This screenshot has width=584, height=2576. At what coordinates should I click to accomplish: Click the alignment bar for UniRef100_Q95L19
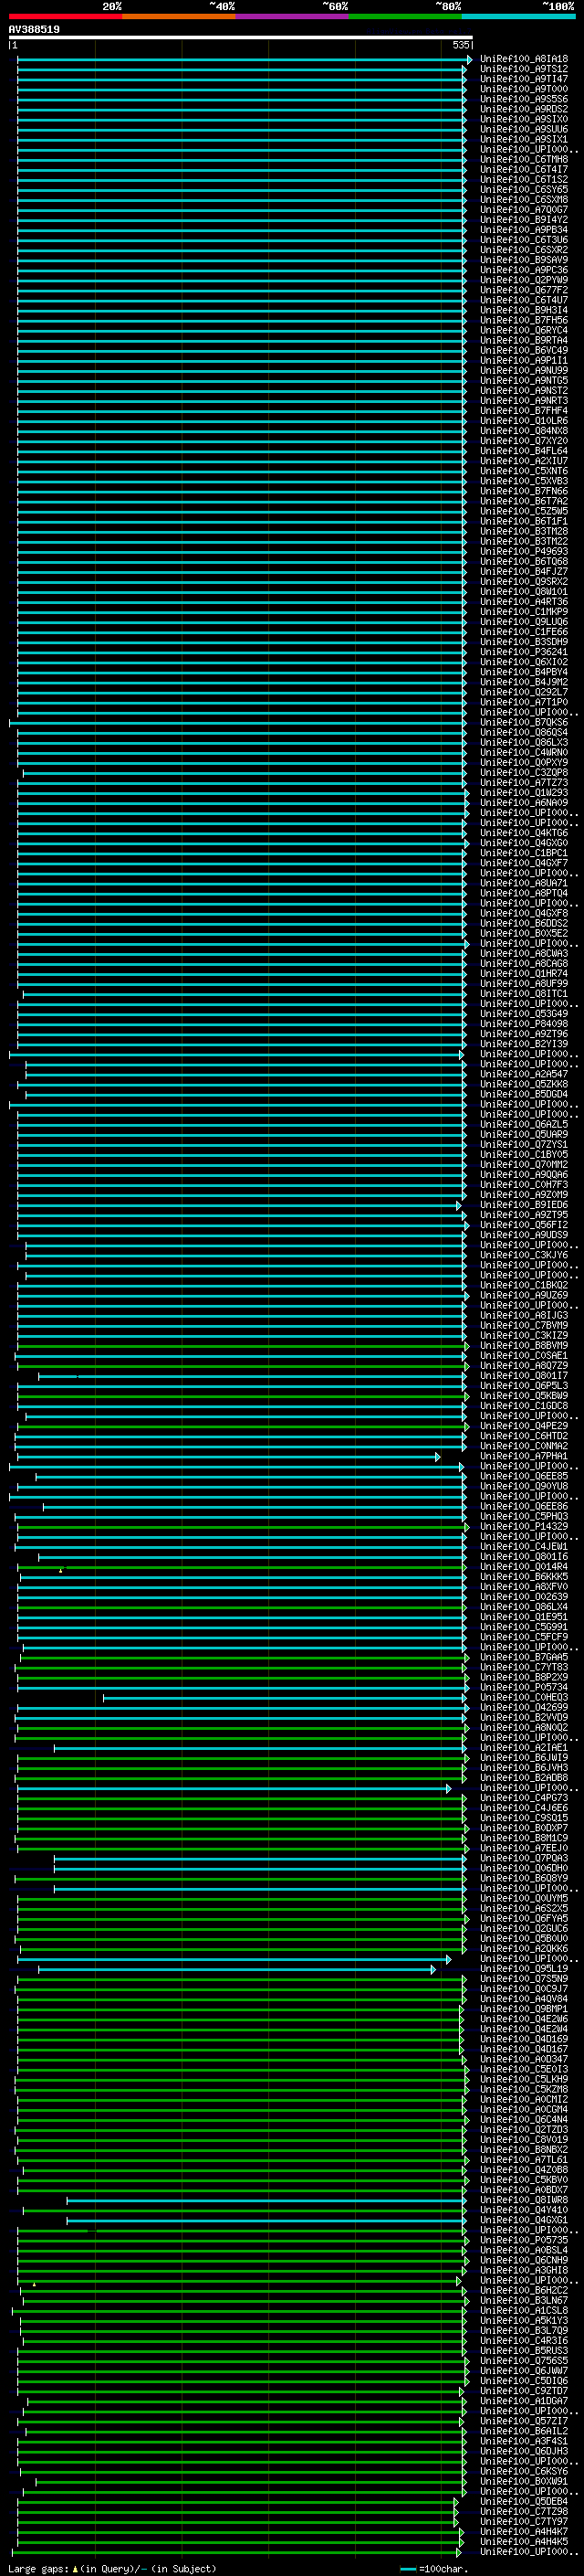coord(236,1969)
